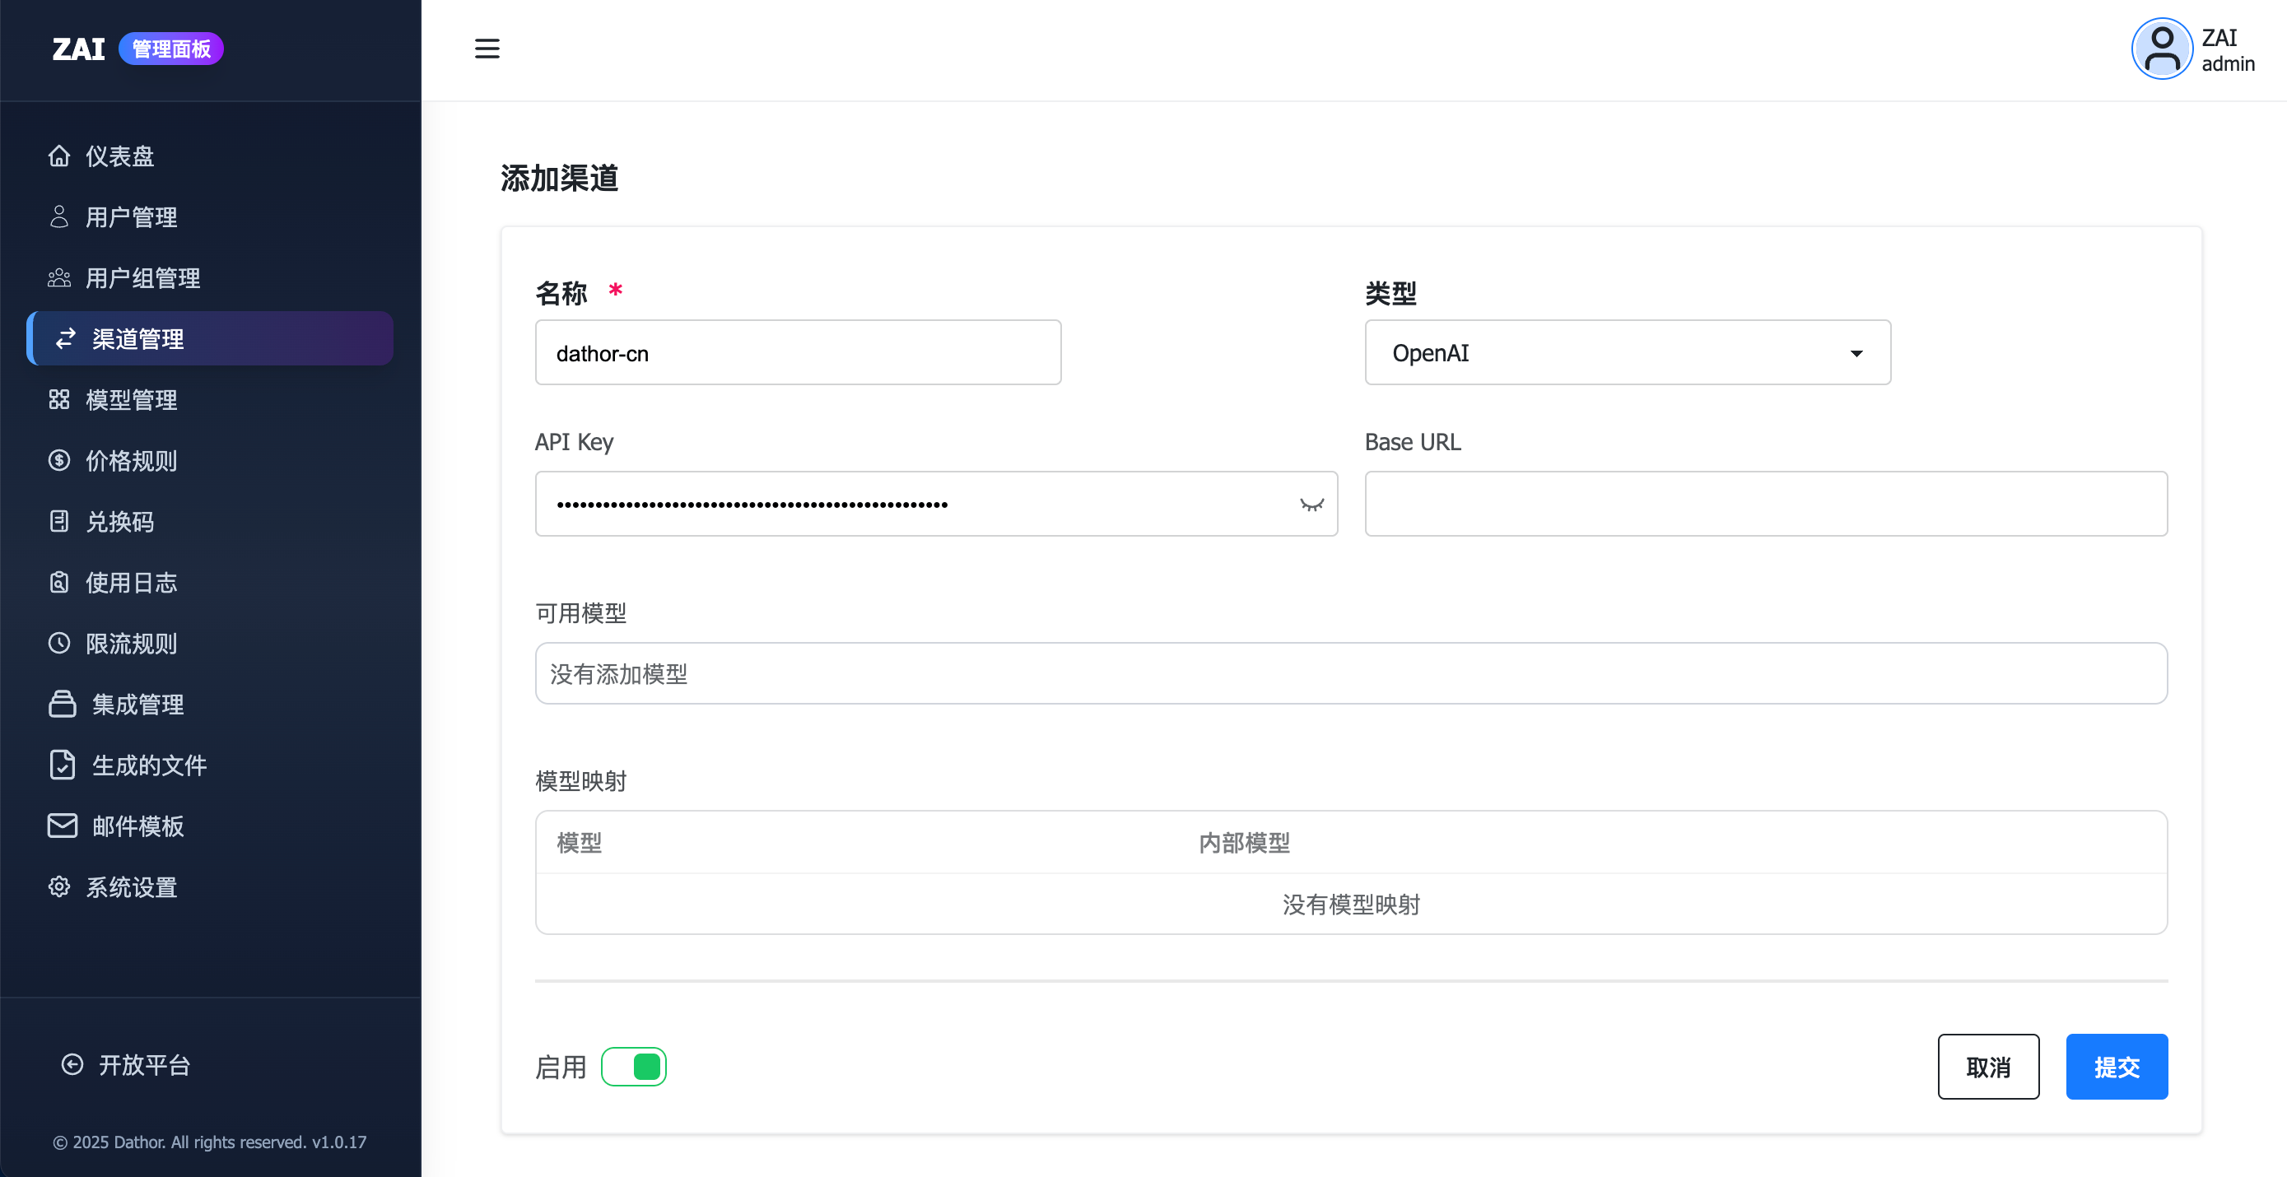Click the 仪表盘 home icon

(x=58, y=156)
